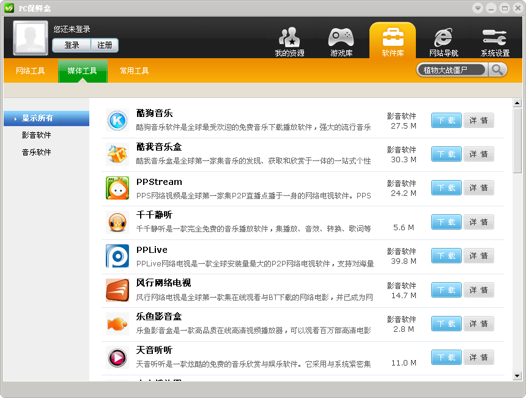This screenshot has width=526, height=398.
Task: Click the 登录 login button
Action: 71,45
